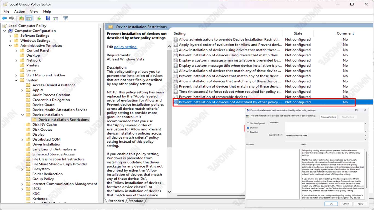Expand the Start Menu and Taskbar node
This screenshot has width=374, height=210.
tap(16, 75)
